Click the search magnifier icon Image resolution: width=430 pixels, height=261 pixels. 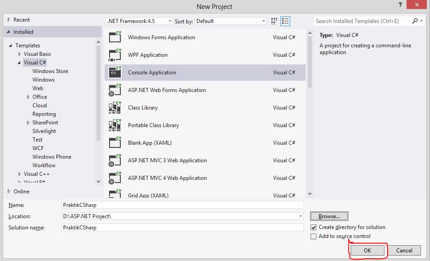tap(414, 21)
